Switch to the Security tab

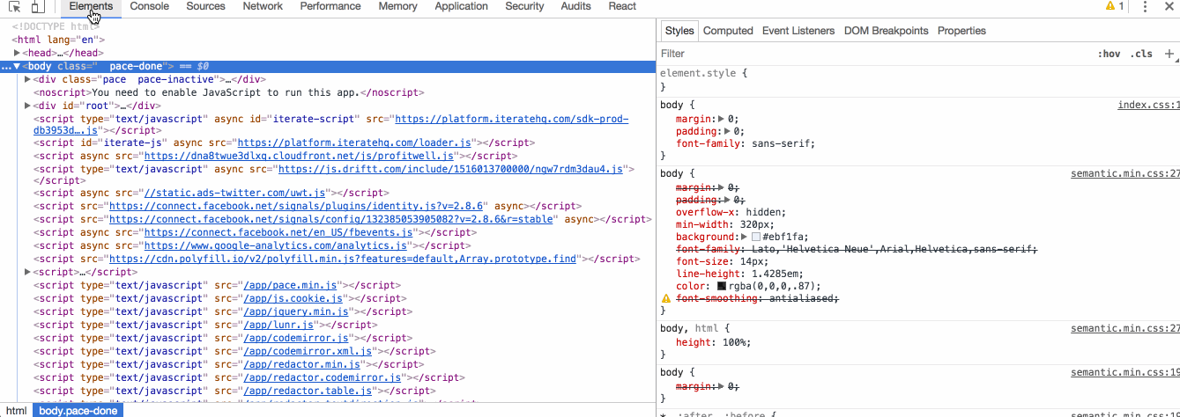(x=524, y=6)
